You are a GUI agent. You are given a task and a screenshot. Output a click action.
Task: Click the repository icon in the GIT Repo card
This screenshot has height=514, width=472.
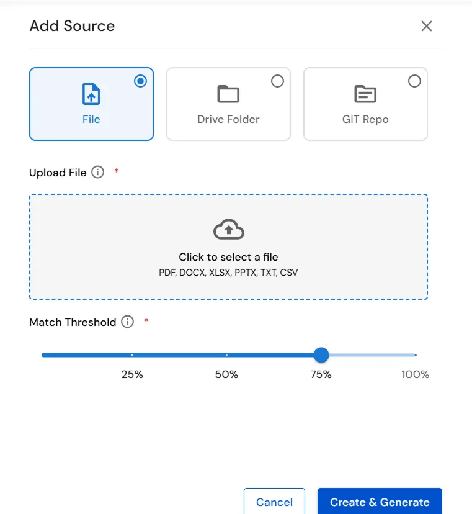coord(365,94)
